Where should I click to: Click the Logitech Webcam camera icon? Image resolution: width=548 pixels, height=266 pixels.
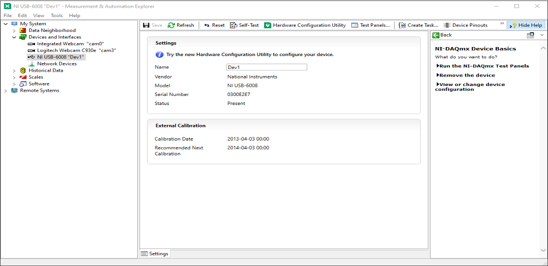(31, 50)
